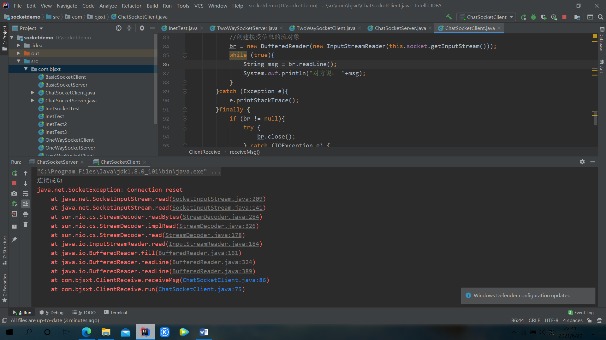Image resolution: width=606 pixels, height=340 pixels.
Task: Open the 6: TODO tool window
Action: [x=84, y=312]
